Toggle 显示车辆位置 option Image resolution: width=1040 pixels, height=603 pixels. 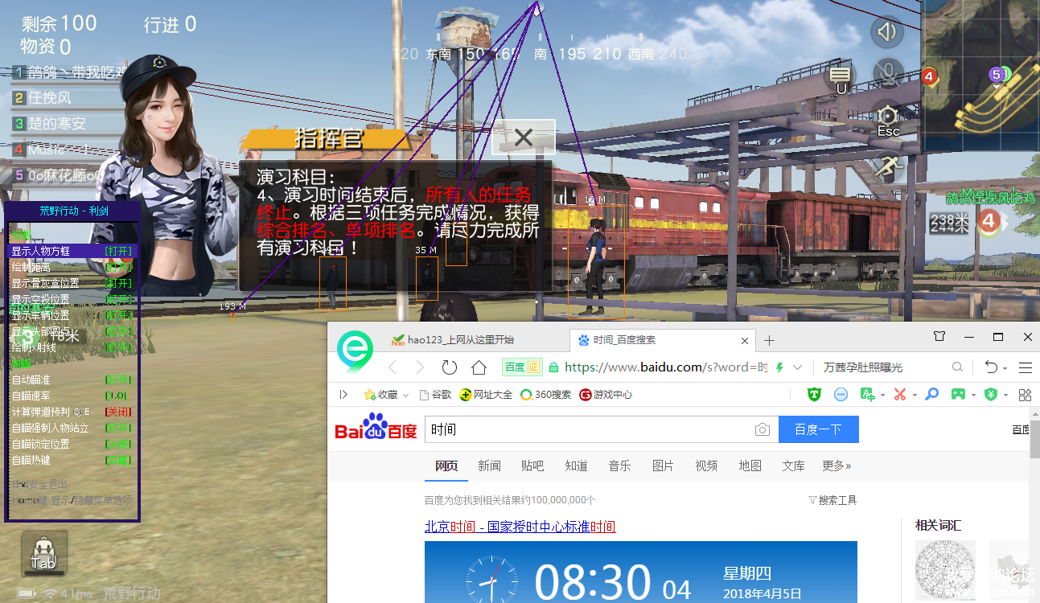click(x=72, y=315)
